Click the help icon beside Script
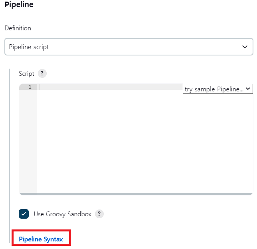 [x=42, y=74]
